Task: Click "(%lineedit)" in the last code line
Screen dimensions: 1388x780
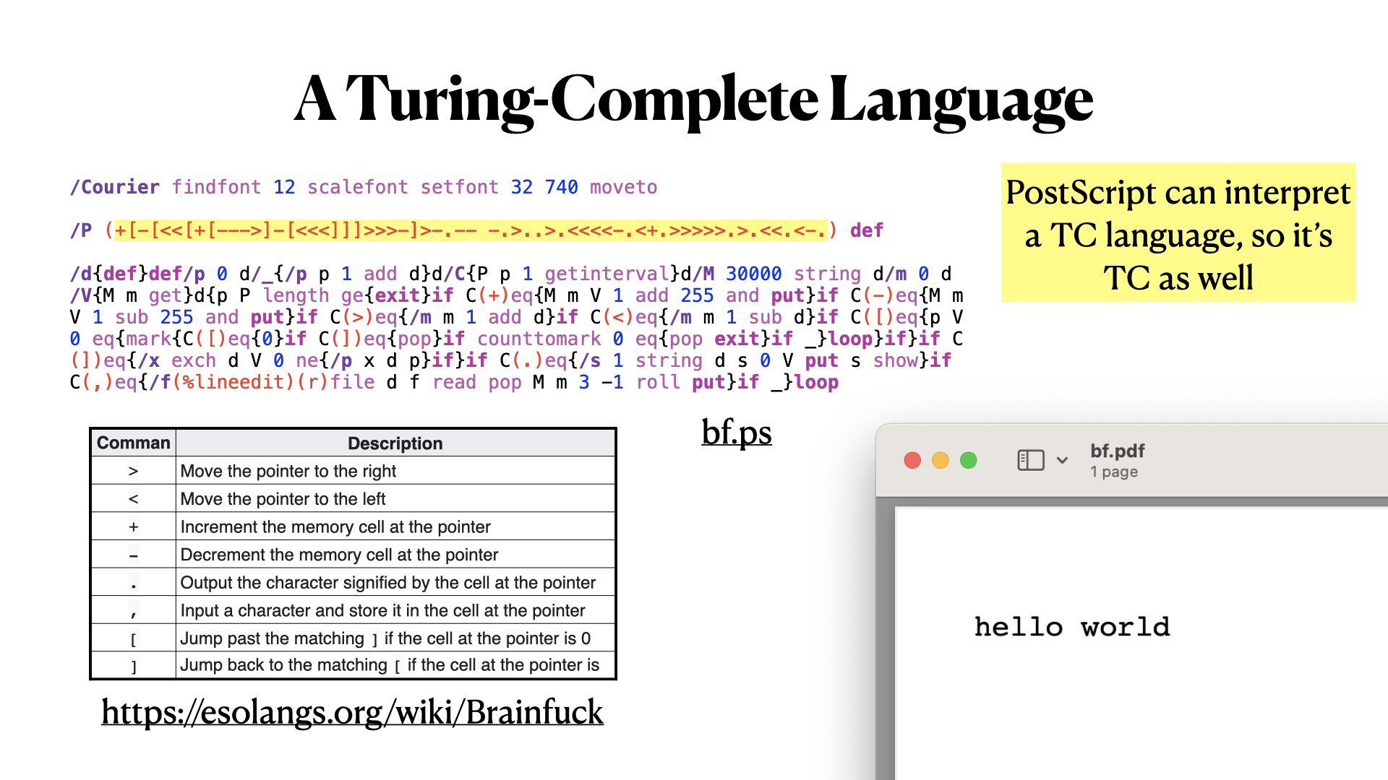Action: 233,382
